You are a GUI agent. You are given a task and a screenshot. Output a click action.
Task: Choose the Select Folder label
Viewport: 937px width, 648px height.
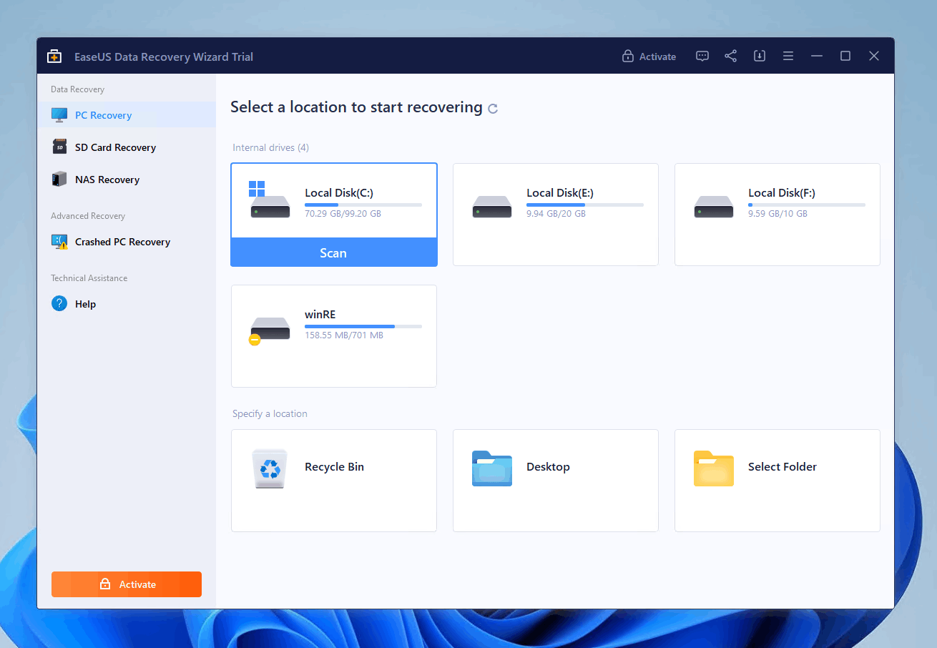click(x=783, y=466)
